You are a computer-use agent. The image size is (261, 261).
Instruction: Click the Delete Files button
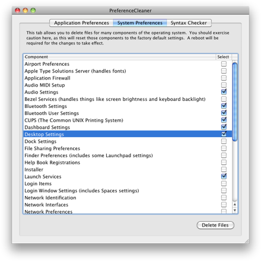coord(215,225)
